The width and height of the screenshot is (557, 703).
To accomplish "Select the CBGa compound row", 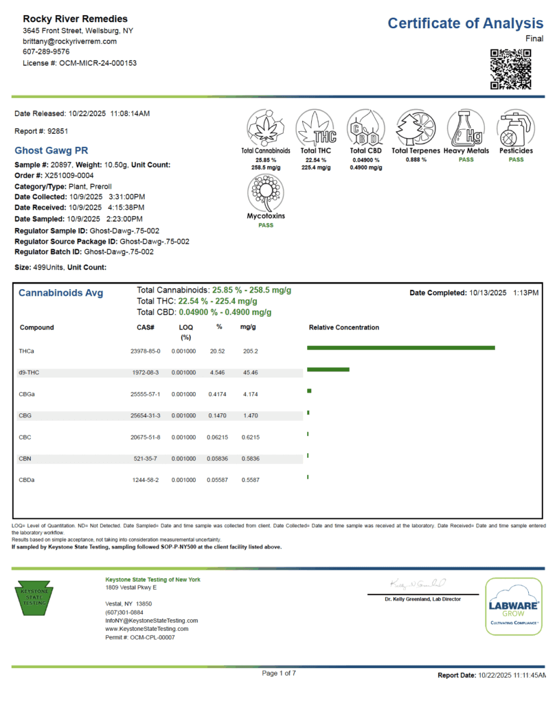I will coord(158,394).
